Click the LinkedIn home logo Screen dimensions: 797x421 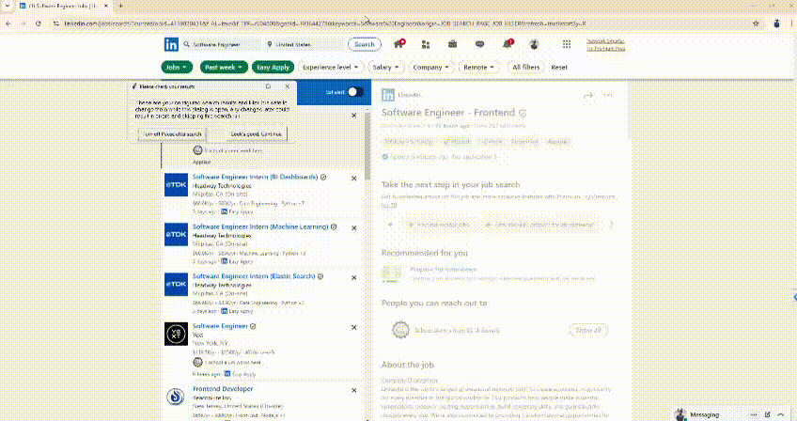pos(172,44)
